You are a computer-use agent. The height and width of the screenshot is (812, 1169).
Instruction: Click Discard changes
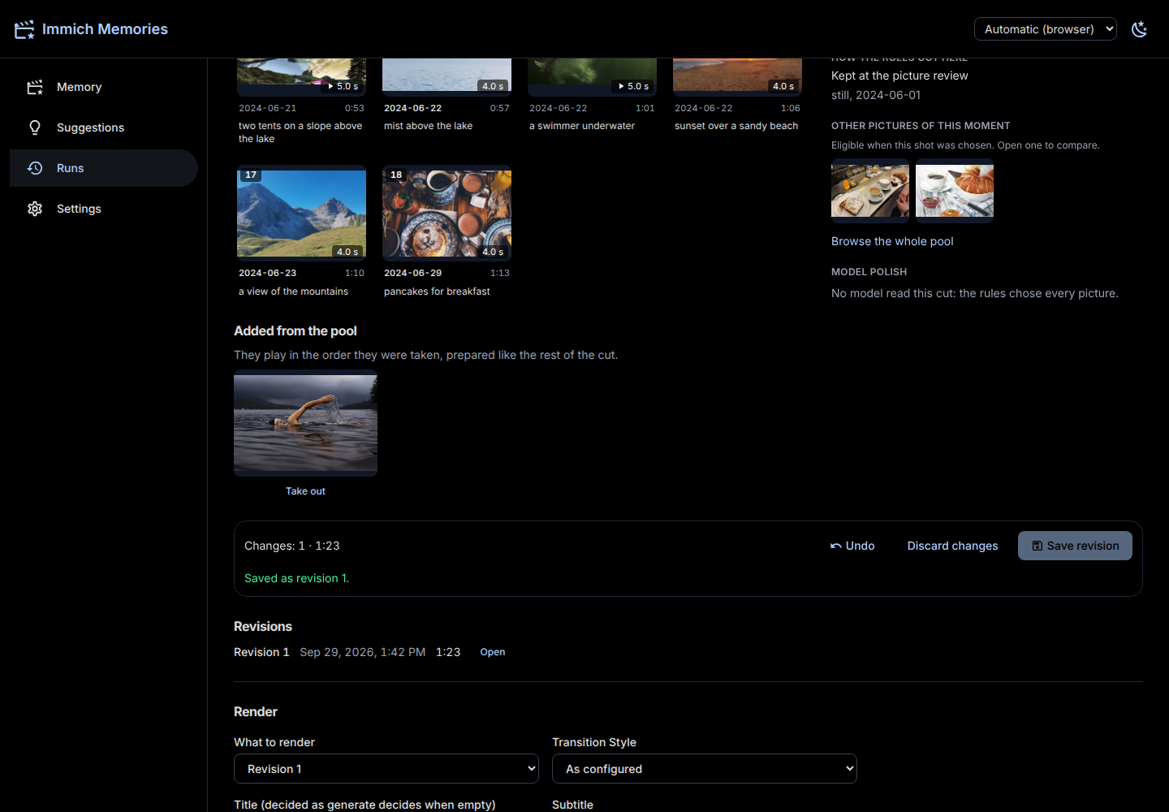953,546
